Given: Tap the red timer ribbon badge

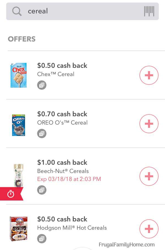Looking at the screenshot, I should [11, 194].
